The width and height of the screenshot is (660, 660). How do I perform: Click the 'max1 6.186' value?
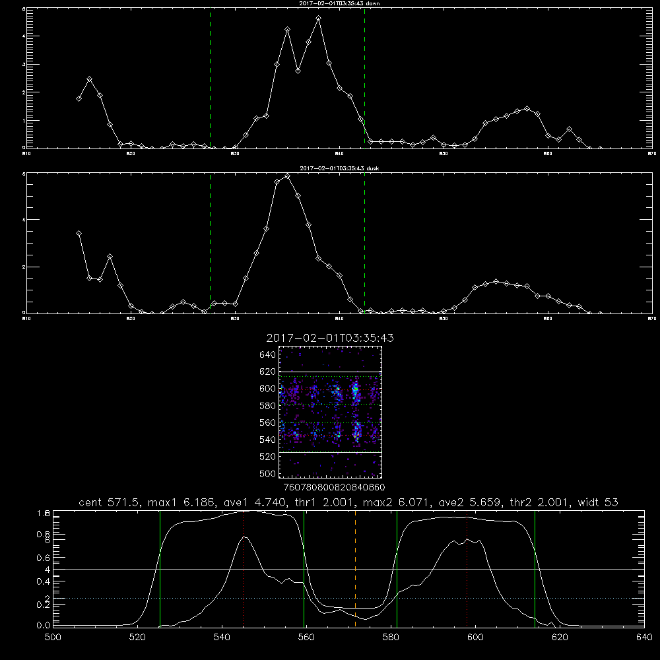[182, 502]
